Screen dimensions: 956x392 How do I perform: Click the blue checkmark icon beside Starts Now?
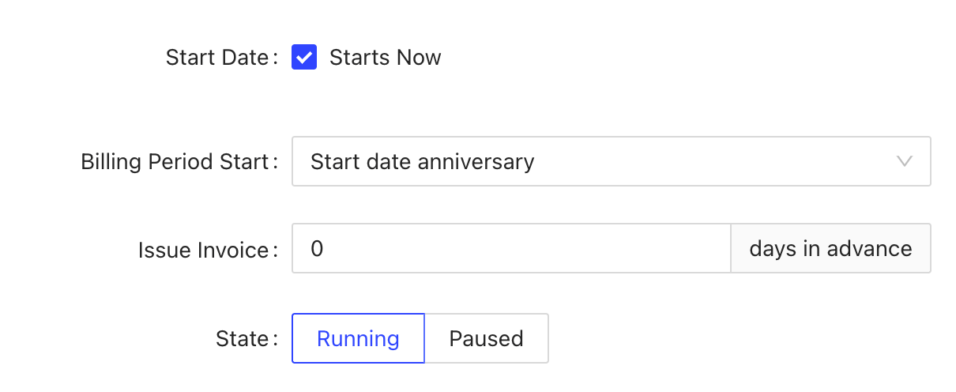click(x=304, y=58)
